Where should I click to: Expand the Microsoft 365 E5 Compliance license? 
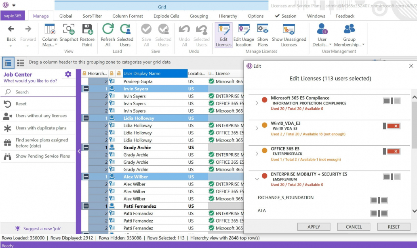(x=257, y=103)
